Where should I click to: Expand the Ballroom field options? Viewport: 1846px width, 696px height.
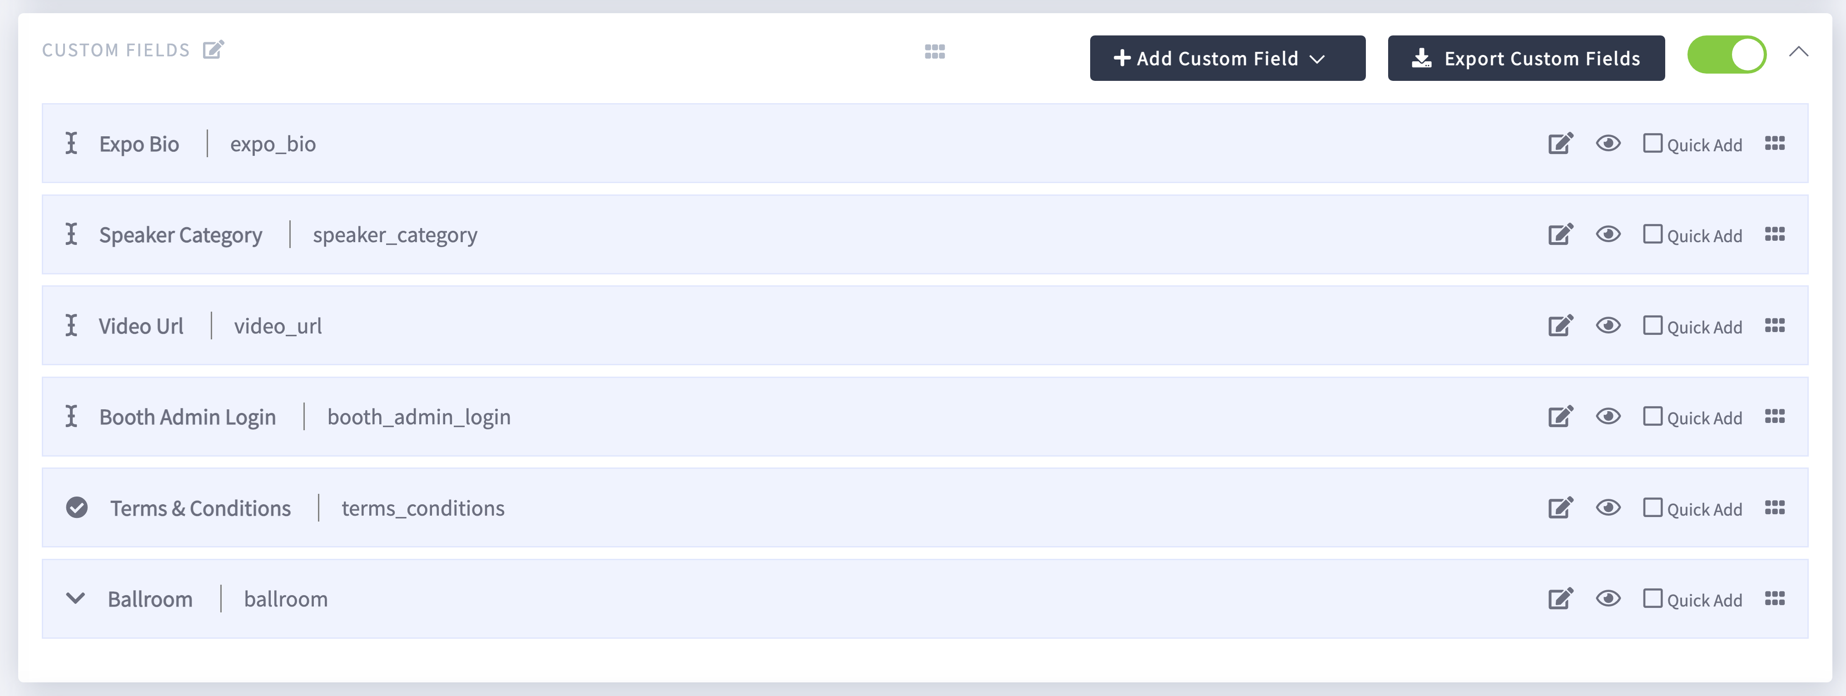click(x=76, y=598)
